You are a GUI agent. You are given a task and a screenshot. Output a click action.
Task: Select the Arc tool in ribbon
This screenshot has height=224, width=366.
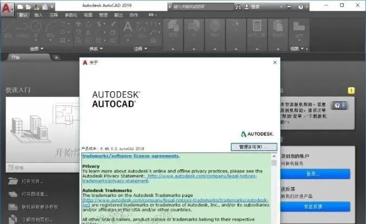[50, 29]
